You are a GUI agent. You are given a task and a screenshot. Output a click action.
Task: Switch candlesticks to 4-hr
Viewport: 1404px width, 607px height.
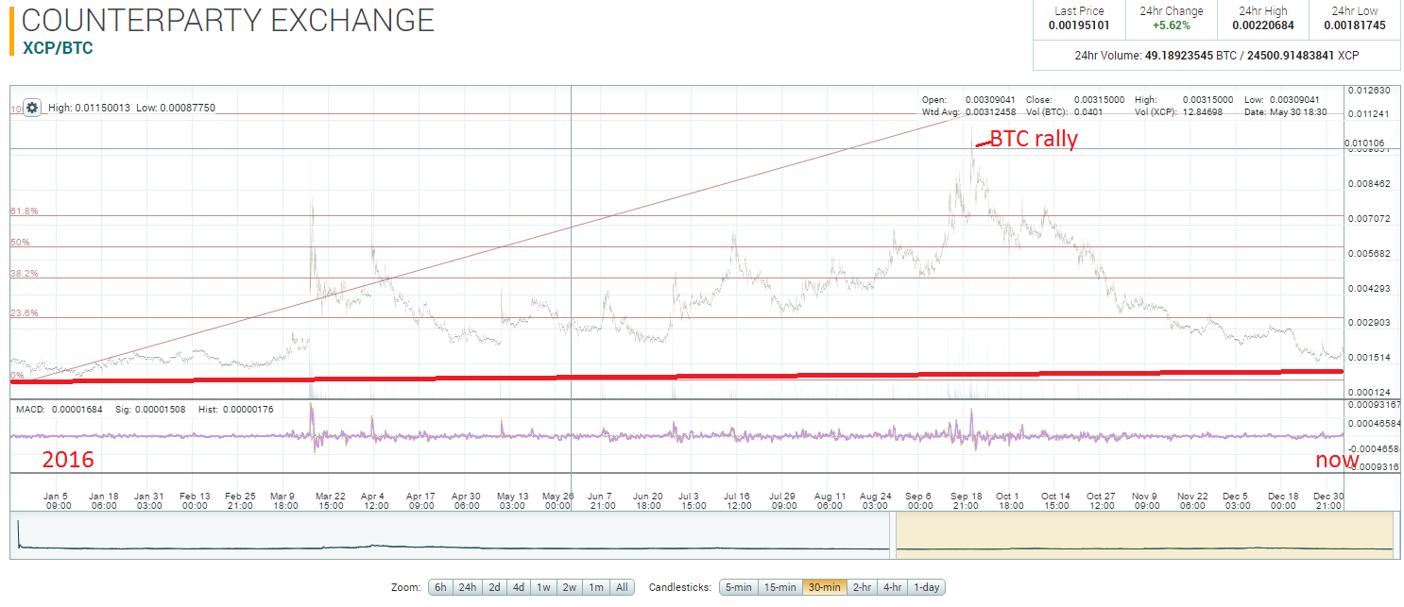coord(891,587)
